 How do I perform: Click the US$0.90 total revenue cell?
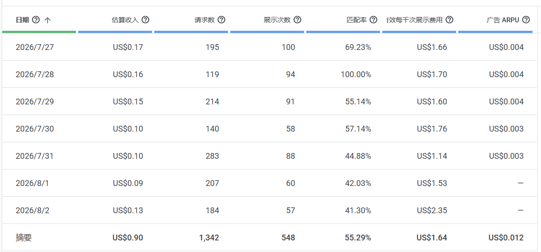(128, 238)
